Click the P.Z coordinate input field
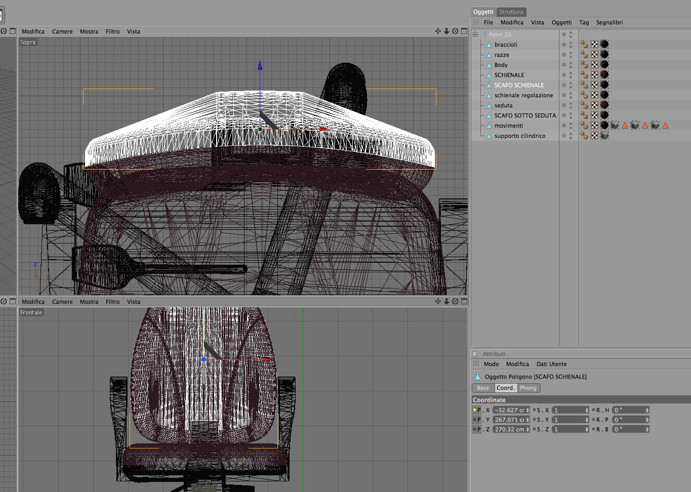The width and height of the screenshot is (691, 492). click(x=509, y=429)
